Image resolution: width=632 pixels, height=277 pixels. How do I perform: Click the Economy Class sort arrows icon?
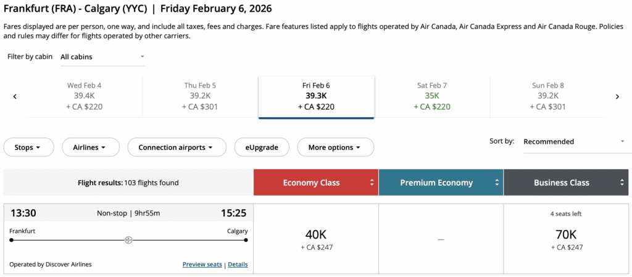click(372, 183)
